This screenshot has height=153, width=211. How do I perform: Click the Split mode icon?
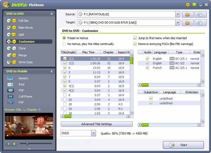12,35
